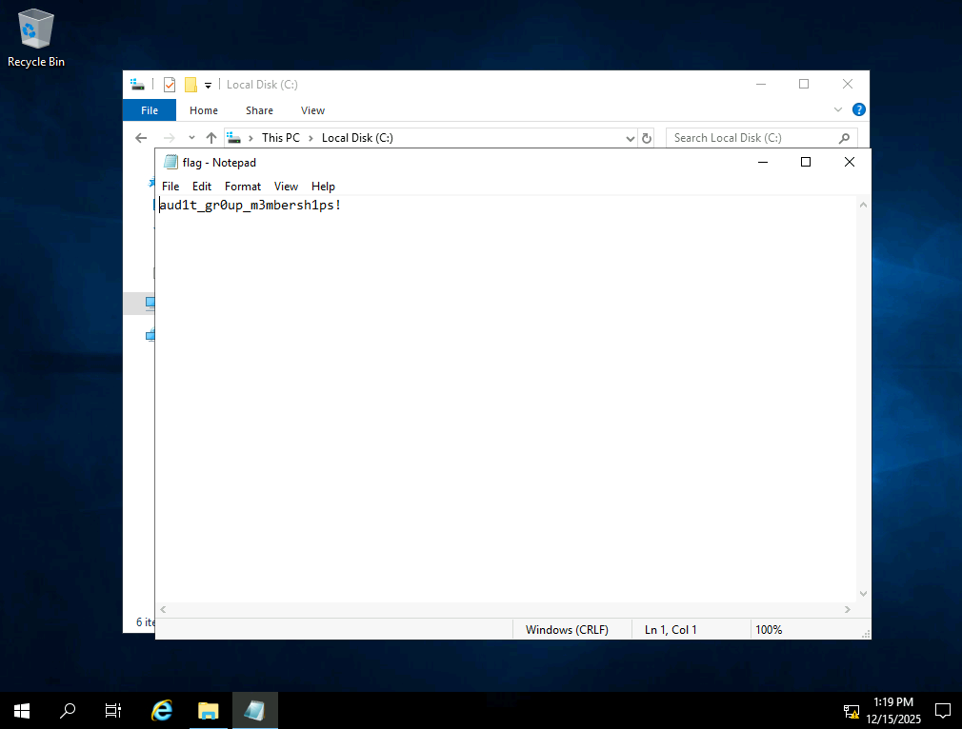
Task: Switch to the View tab in Explorer
Action: point(312,110)
